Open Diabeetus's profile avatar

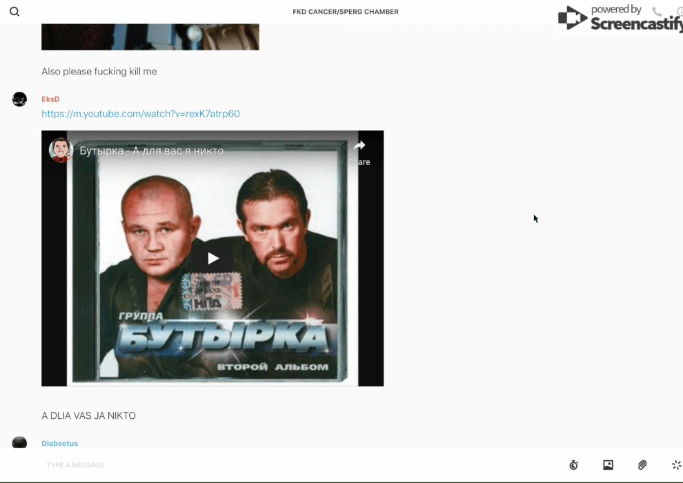pos(19,442)
